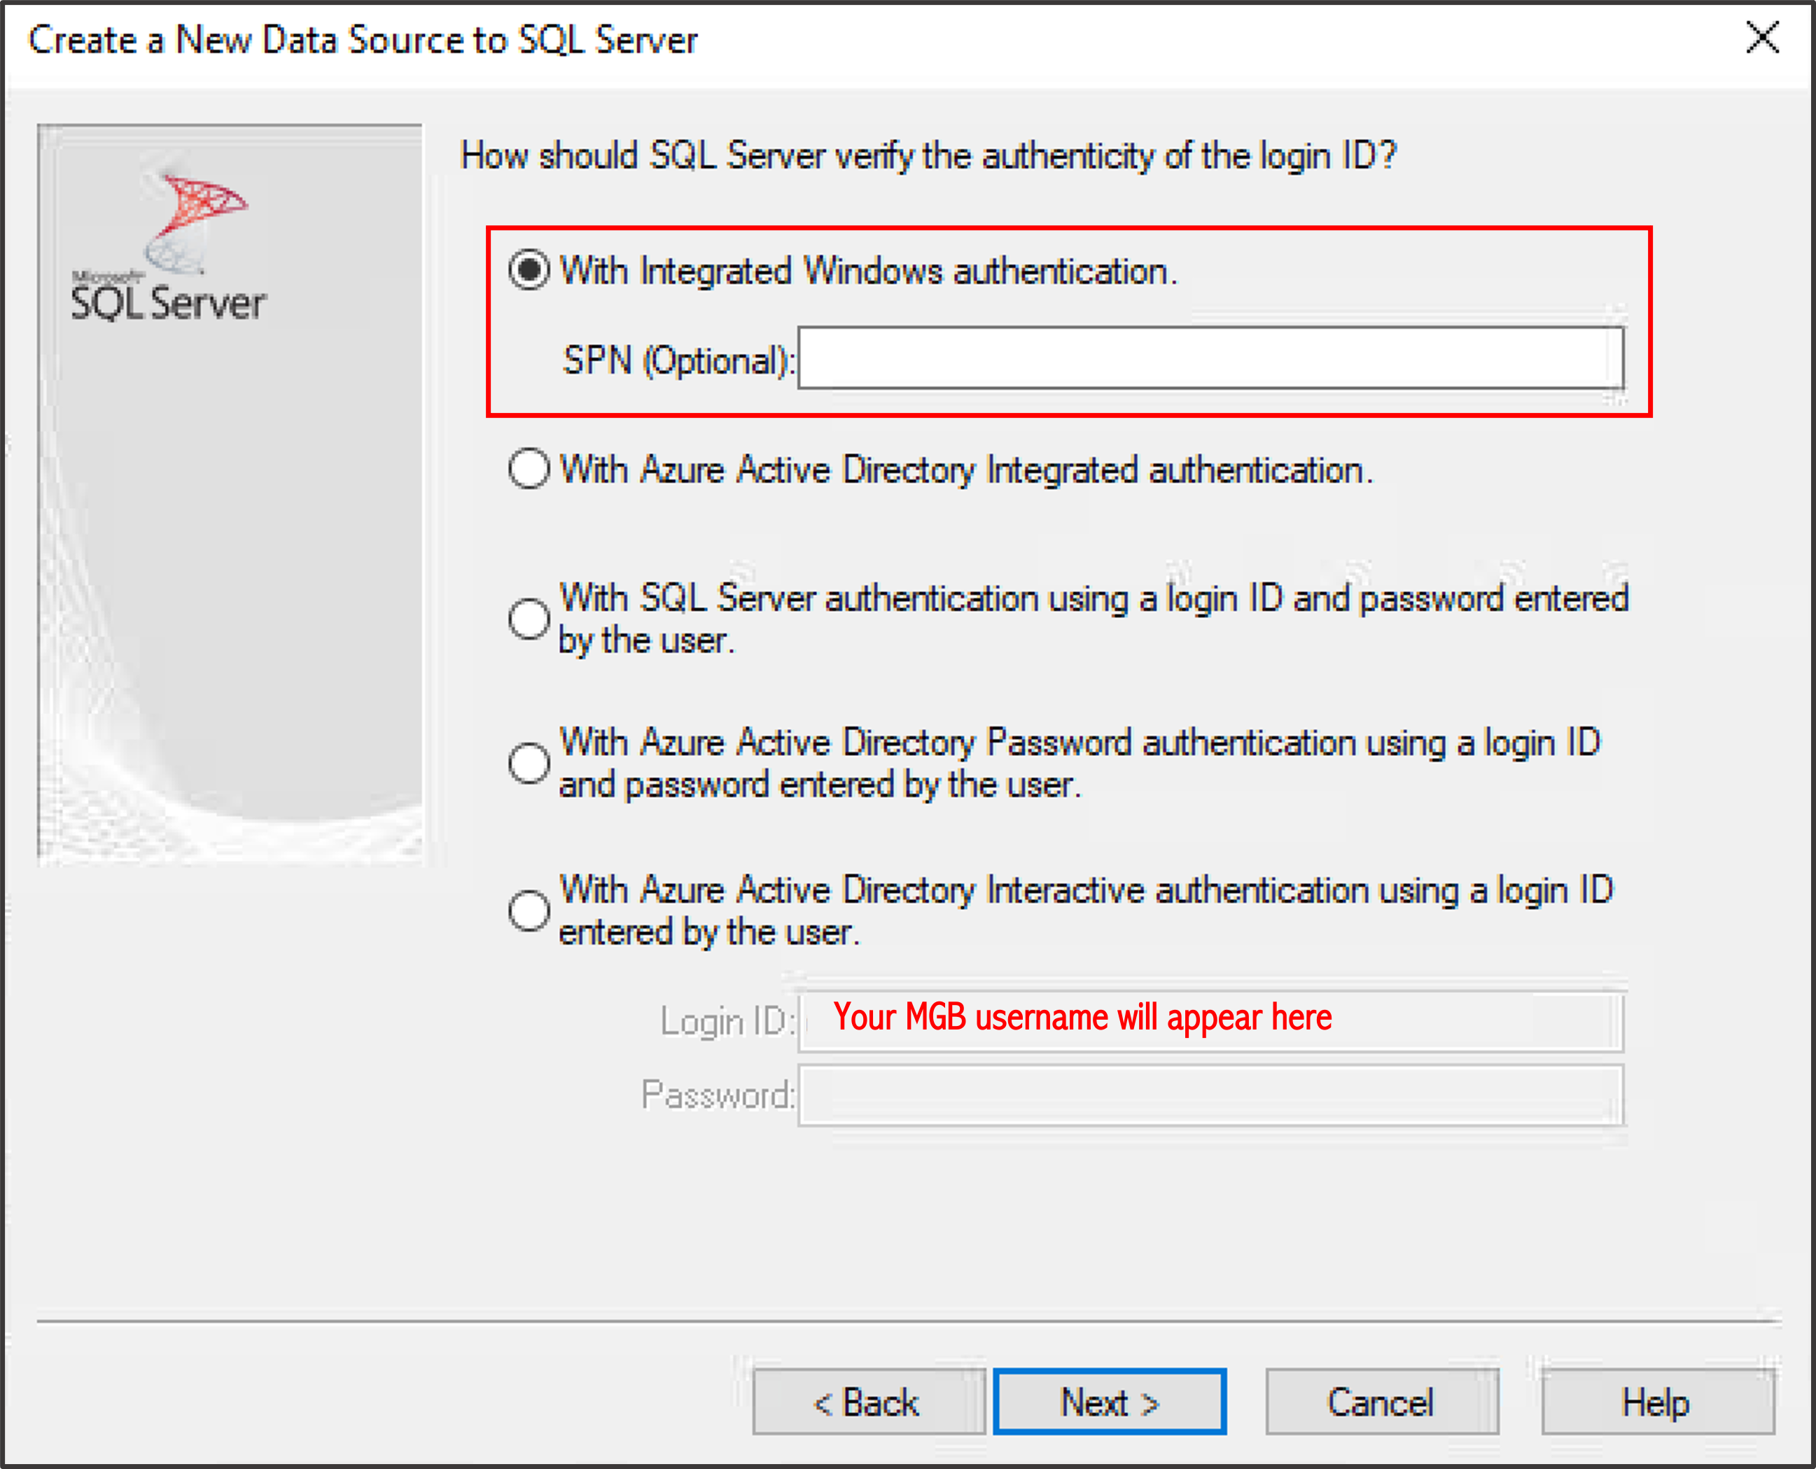
Task: Click the disabled Login ID field
Action: (1210, 1021)
